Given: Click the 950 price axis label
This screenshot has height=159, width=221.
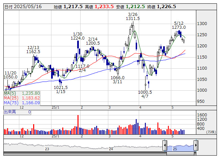Looking at the screenshot, I should (201, 101).
